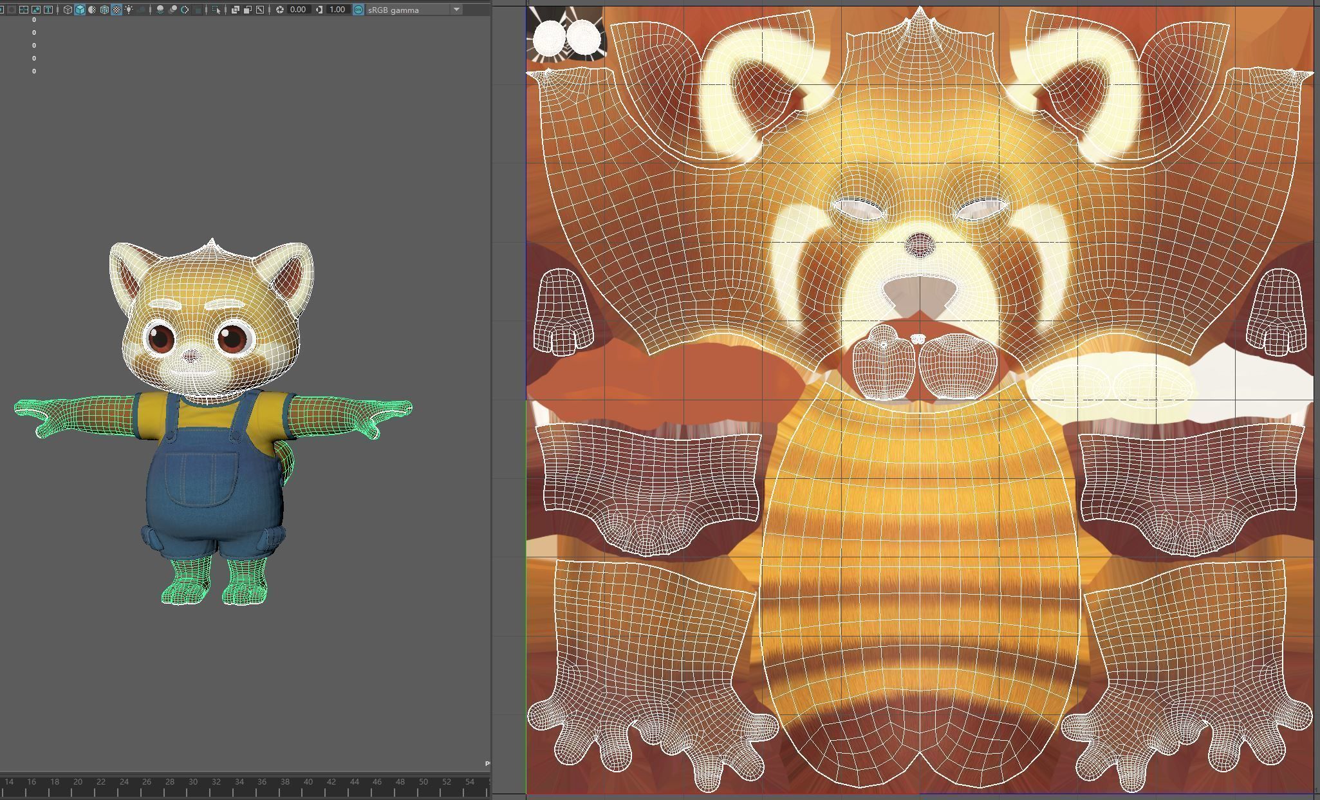Toggle color management ON button

pos(358,10)
